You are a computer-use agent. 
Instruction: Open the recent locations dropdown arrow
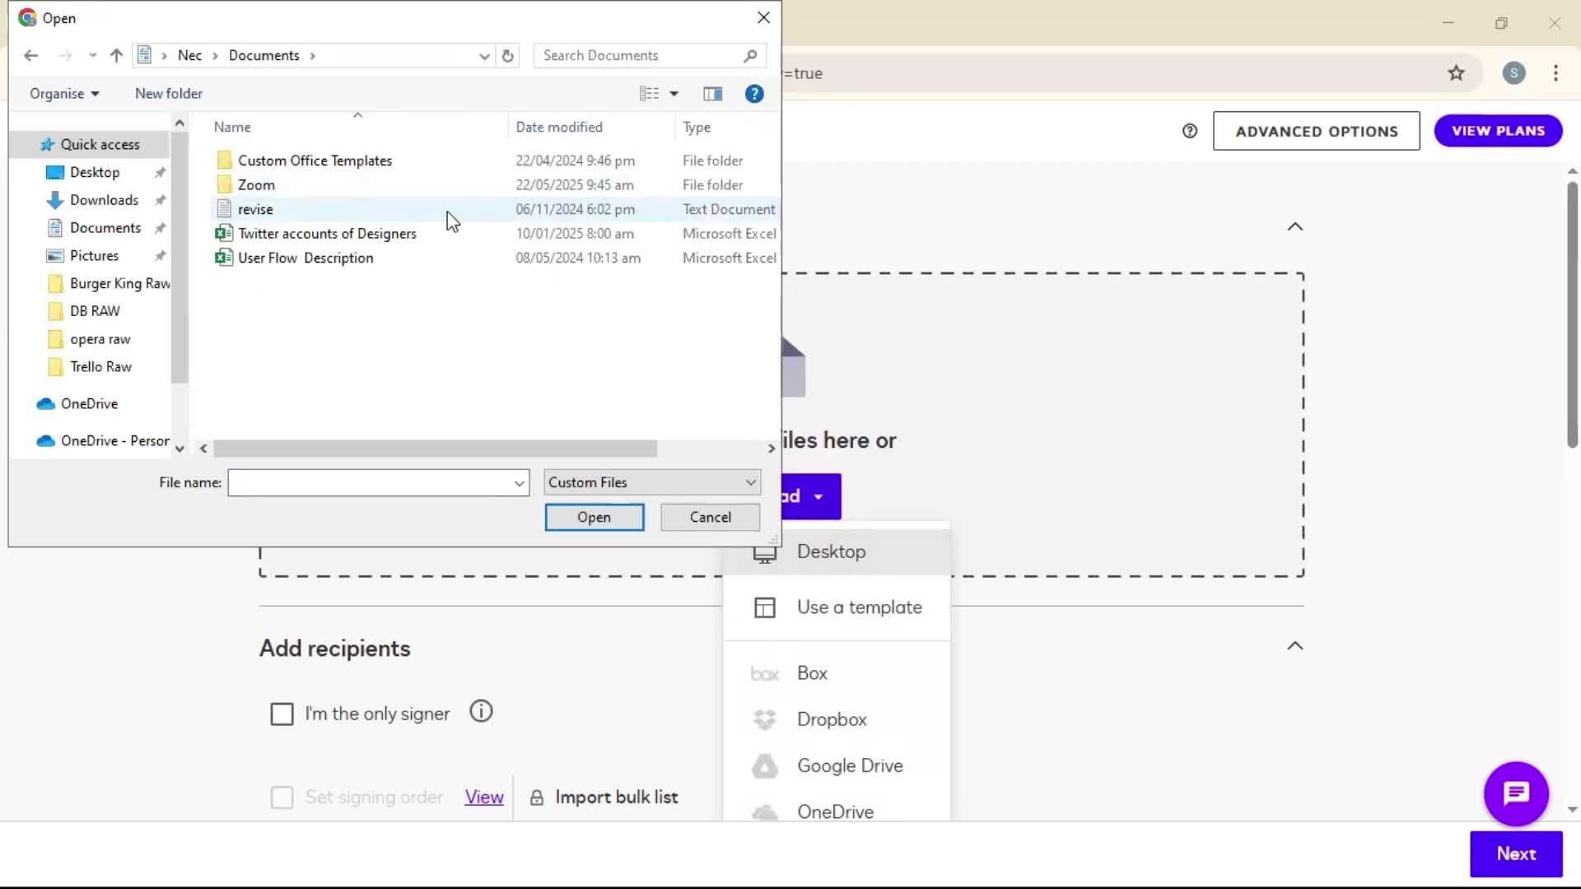[x=92, y=55]
